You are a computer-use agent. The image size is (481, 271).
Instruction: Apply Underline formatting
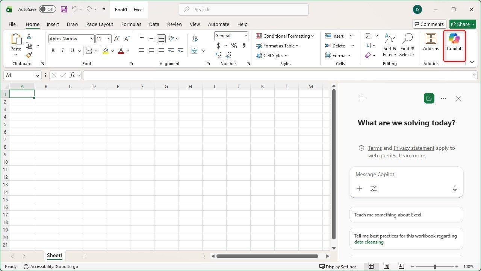(72, 51)
